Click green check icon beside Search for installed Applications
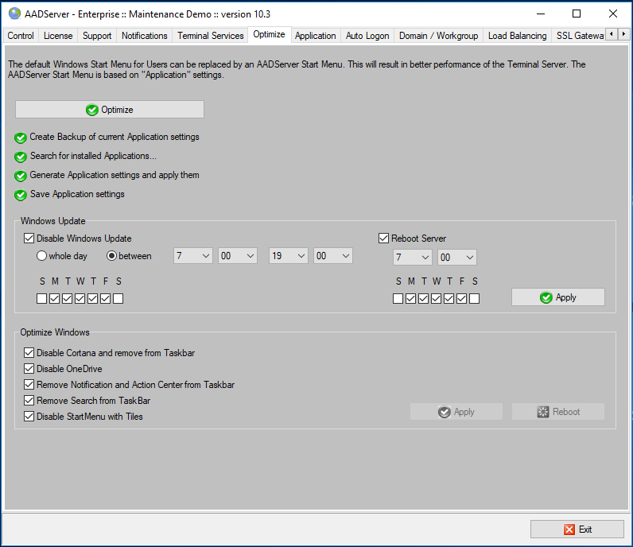This screenshot has height=547, width=633. (21, 157)
